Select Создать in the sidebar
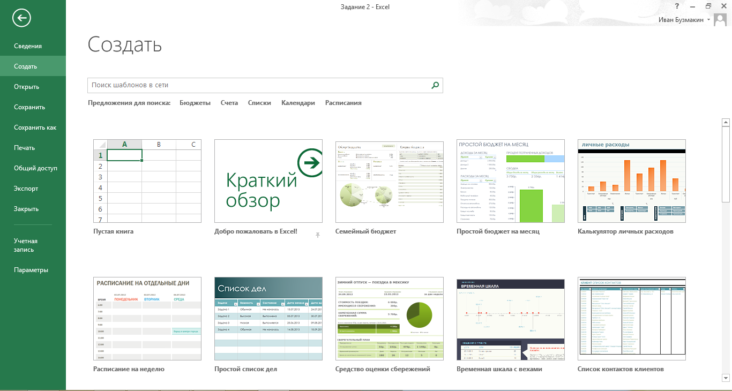Viewport: 732px width, 391px height. 33,66
